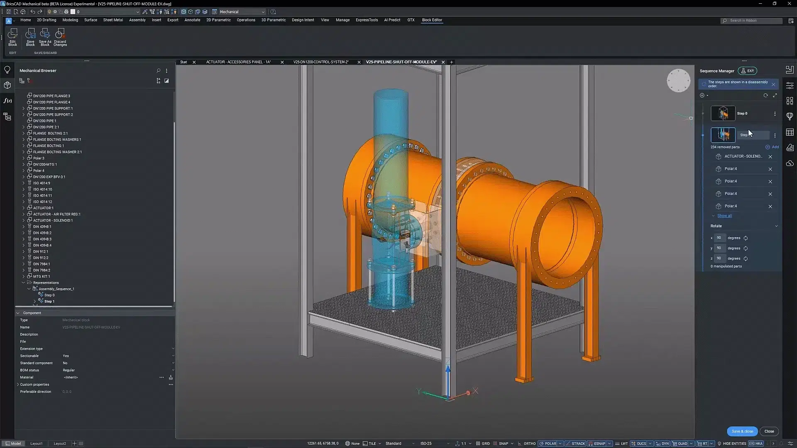The height and width of the screenshot is (448, 797).
Task: Click the Edit Block ribbon icon
Action: (x=12, y=37)
